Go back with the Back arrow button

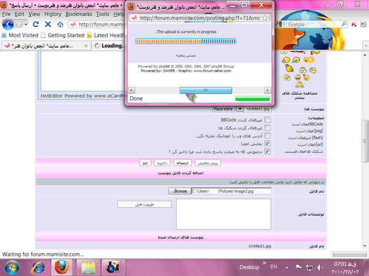point(8,24)
